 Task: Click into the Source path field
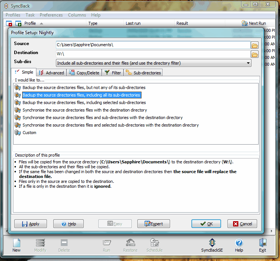tap(152, 45)
